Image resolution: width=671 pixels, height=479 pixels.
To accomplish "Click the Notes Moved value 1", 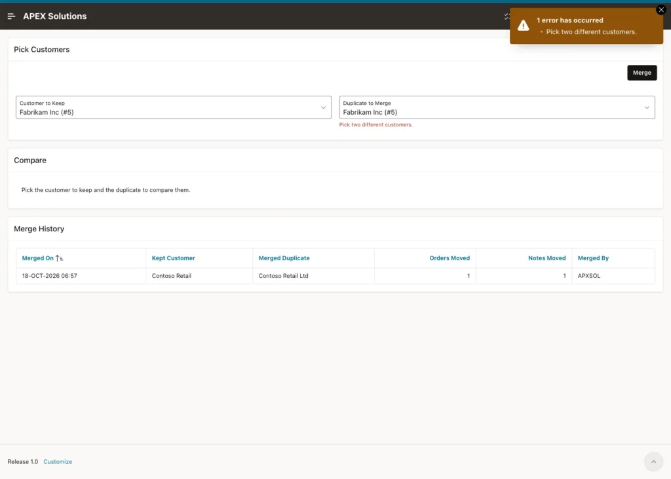I will [x=564, y=276].
